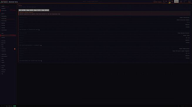Click the icon ending the first quest description

pos(39,30)
